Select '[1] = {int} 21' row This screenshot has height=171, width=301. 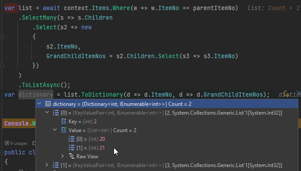point(166,148)
